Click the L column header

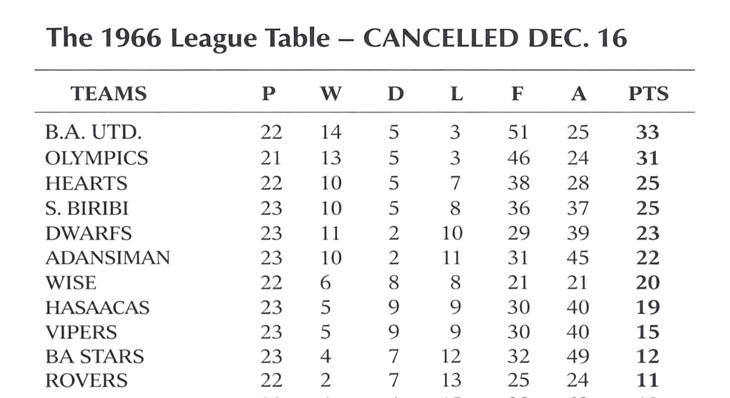pyautogui.click(x=456, y=94)
